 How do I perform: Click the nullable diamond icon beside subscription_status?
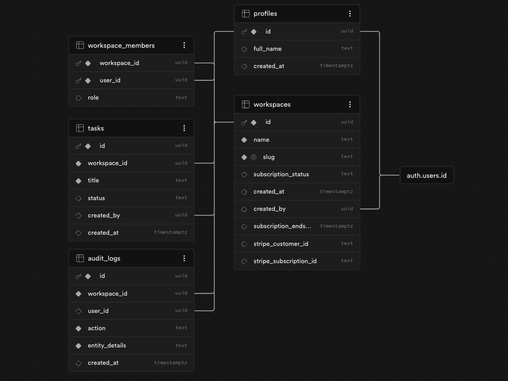pos(244,175)
